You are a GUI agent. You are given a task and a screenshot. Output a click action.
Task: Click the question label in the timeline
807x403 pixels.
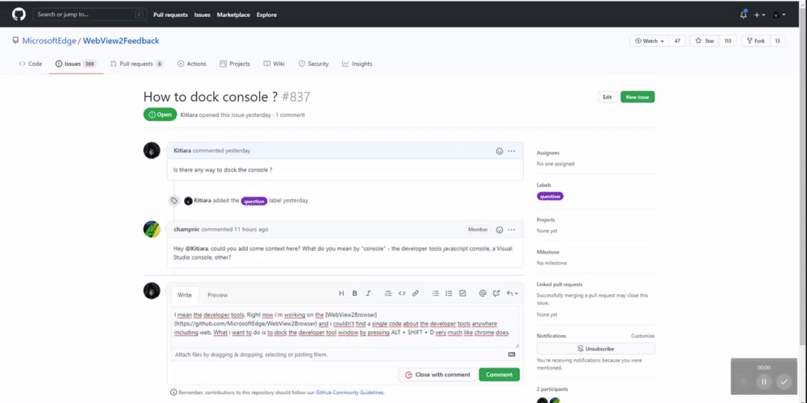[254, 201]
